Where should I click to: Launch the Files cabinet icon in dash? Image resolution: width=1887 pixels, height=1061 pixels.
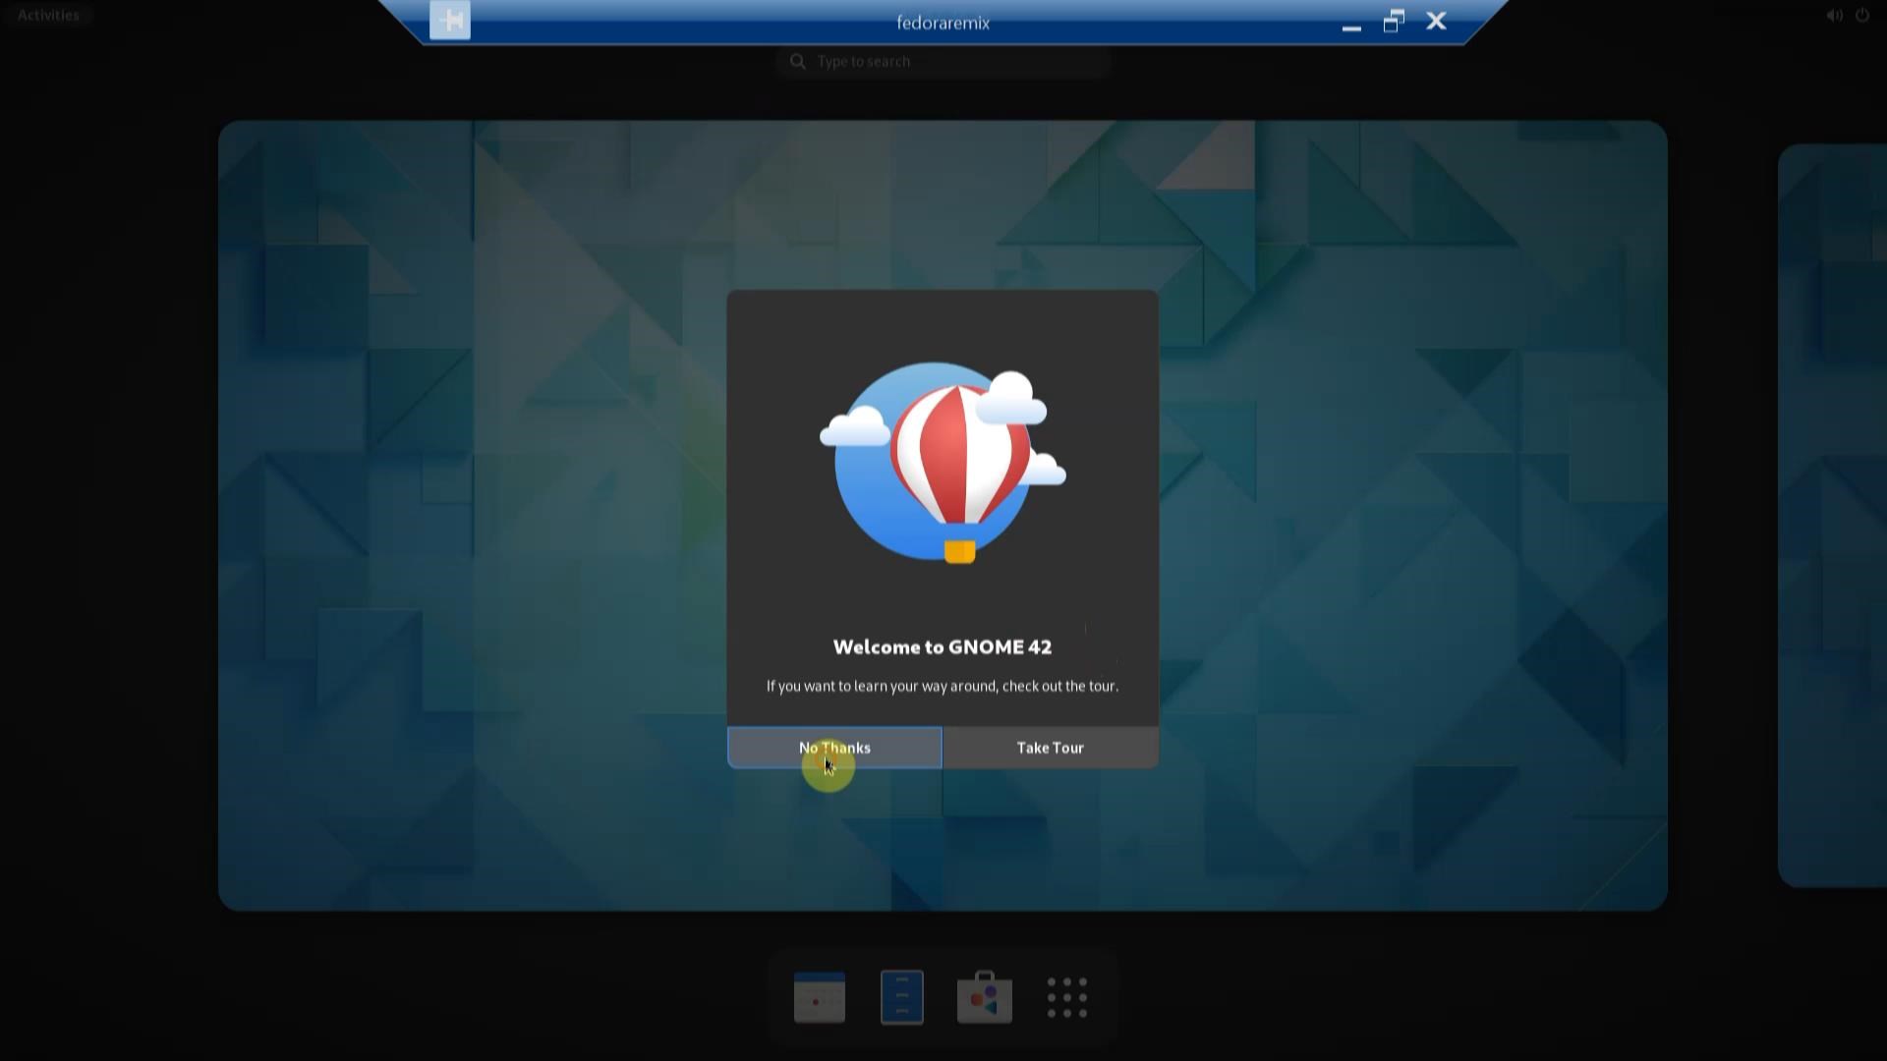[x=901, y=997]
